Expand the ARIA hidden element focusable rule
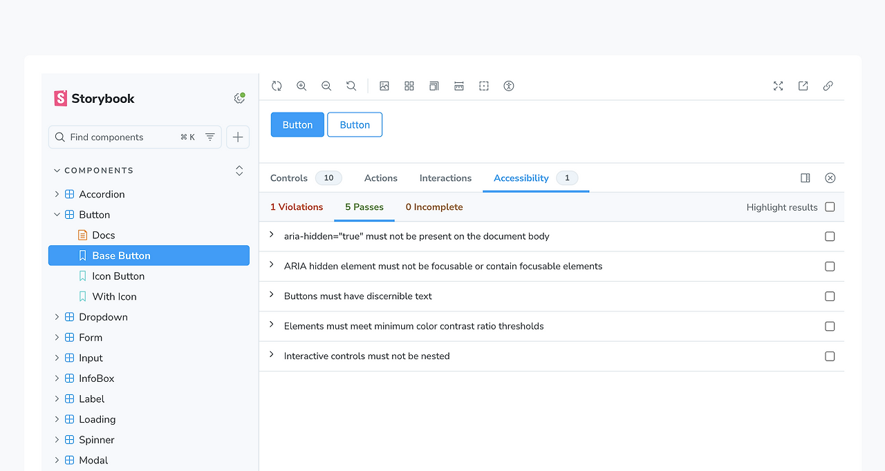The height and width of the screenshot is (471, 885). click(272, 265)
